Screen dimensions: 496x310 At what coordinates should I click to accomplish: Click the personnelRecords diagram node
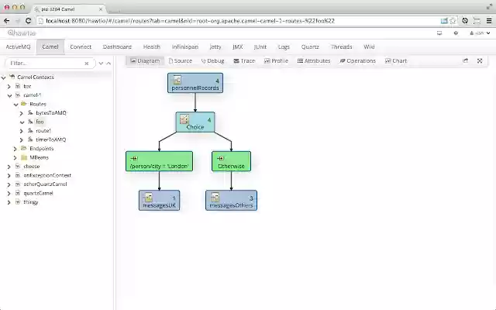pos(195,83)
